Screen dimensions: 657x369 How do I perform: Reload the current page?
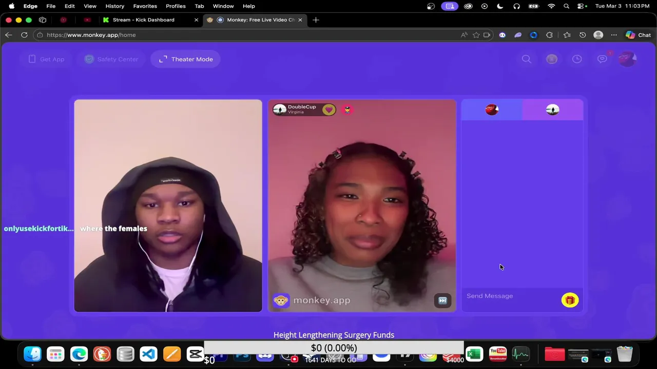pyautogui.click(x=24, y=35)
